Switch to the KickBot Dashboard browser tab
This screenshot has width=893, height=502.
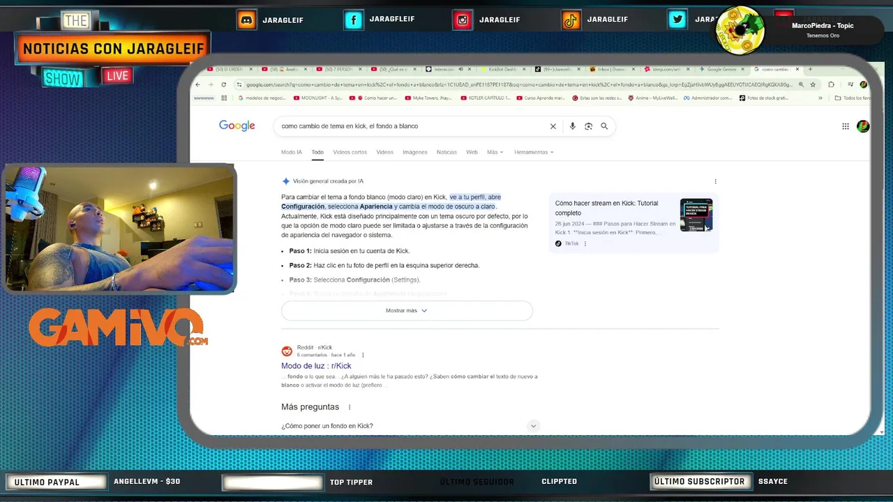click(x=502, y=69)
